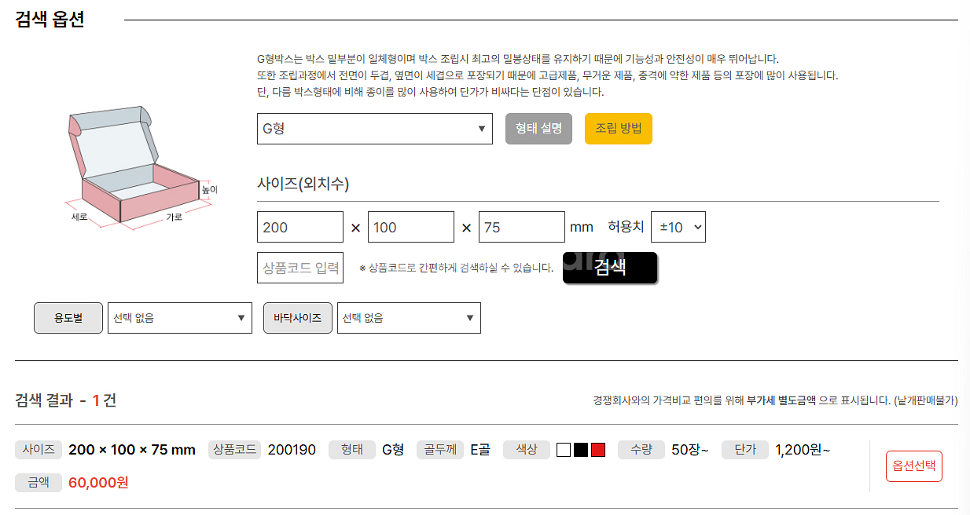Click the 부가세 별도금액 notice text
Screen dimensions: 970x515
pyautogui.click(x=781, y=400)
